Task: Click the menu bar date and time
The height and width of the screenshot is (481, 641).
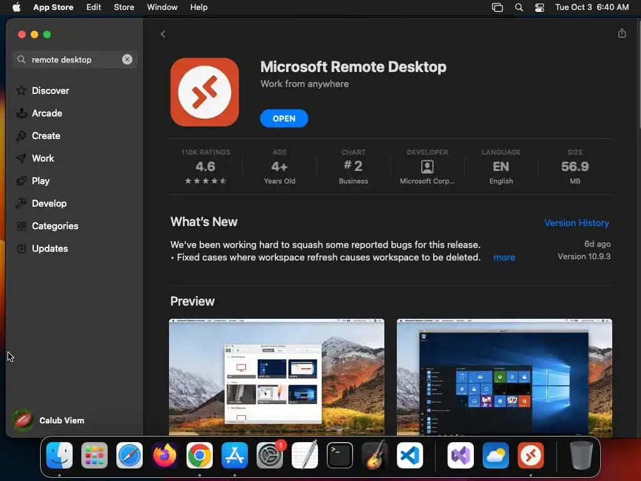Action: (592, 8)
